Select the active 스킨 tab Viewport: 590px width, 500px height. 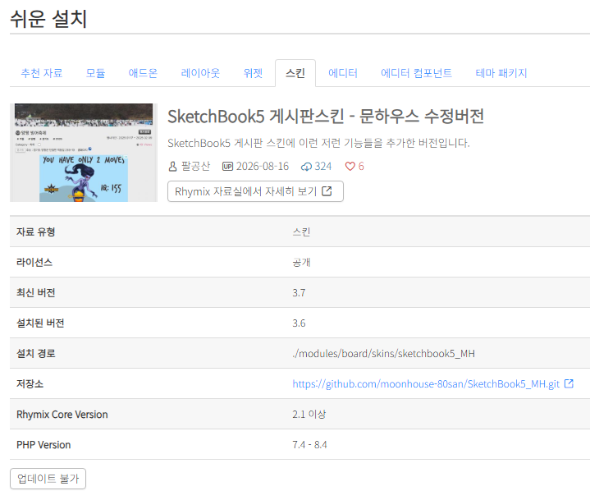(x=295, y=73)
